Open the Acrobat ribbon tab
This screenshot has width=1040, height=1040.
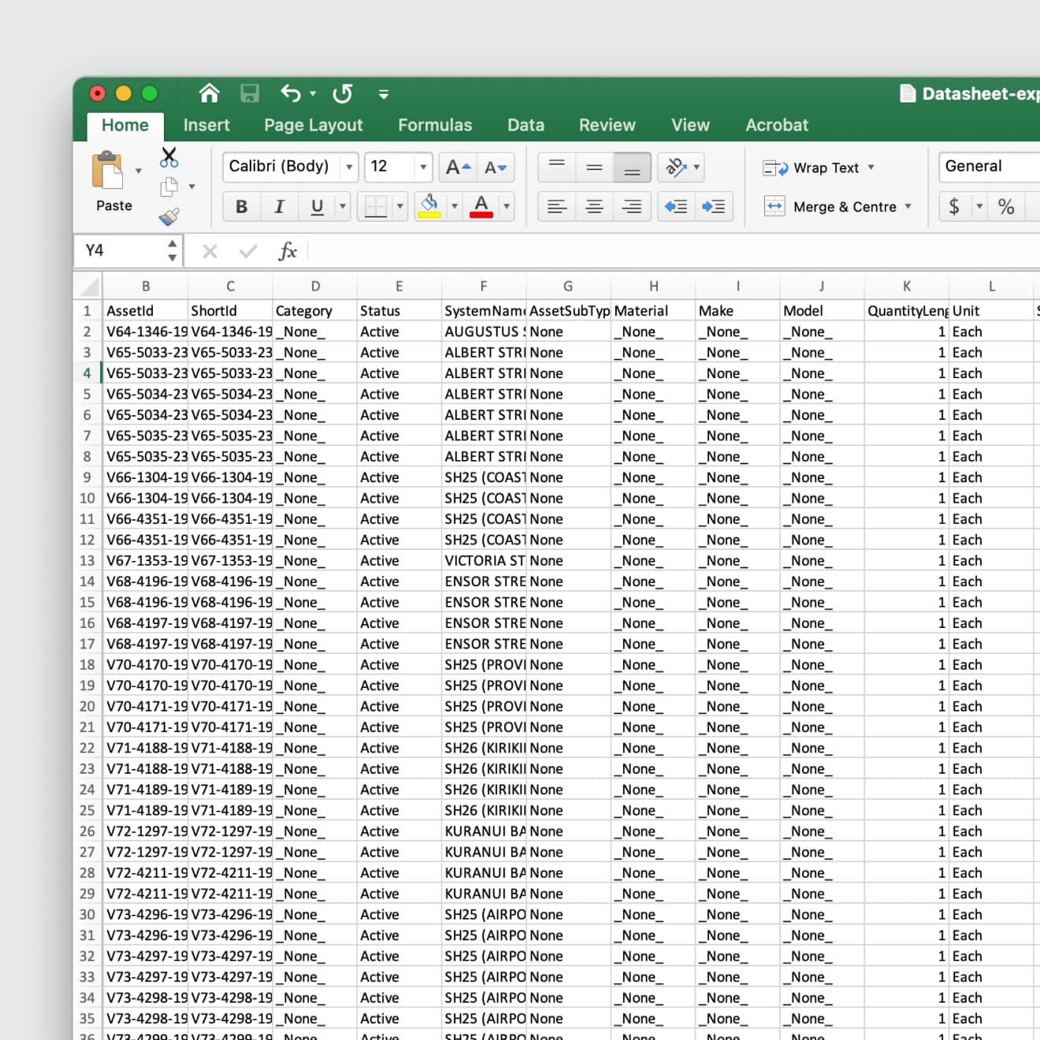[777, 125]
